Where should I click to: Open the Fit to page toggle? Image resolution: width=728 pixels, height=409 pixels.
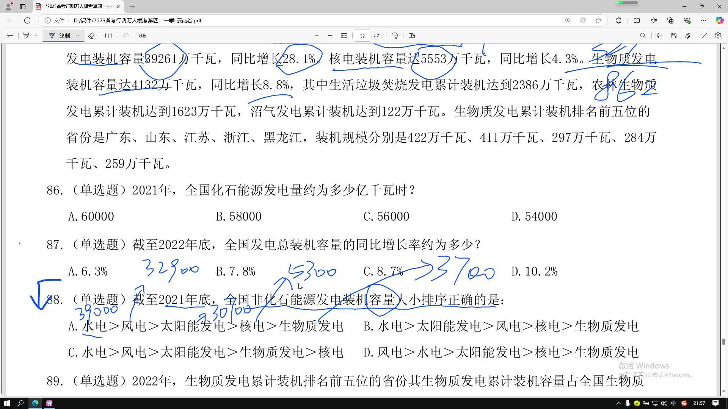344,35
